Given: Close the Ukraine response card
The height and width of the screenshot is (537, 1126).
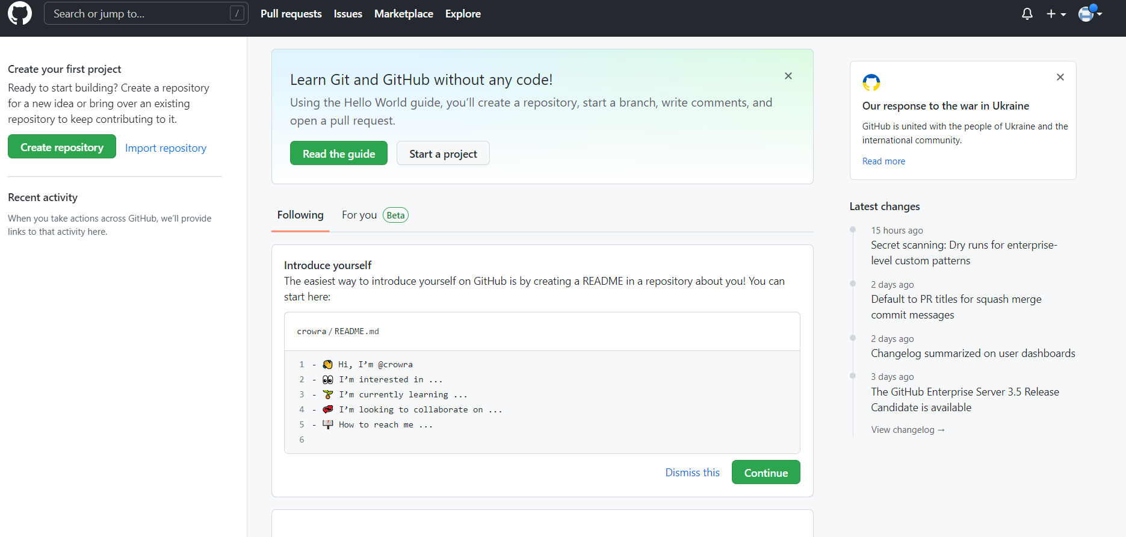Looking at the screenshot, I should (x=1060, y=77).
